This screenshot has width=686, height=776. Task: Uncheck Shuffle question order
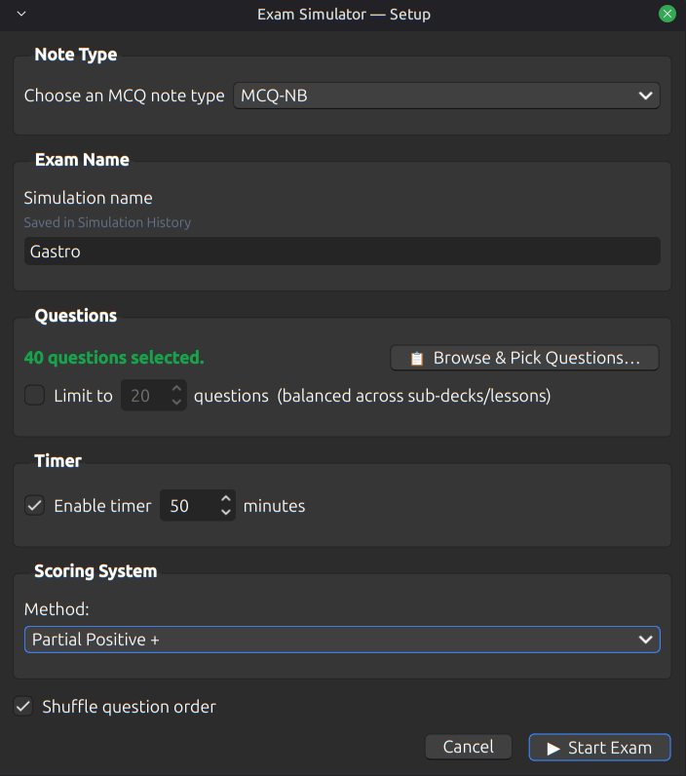(x=23, y=706)
